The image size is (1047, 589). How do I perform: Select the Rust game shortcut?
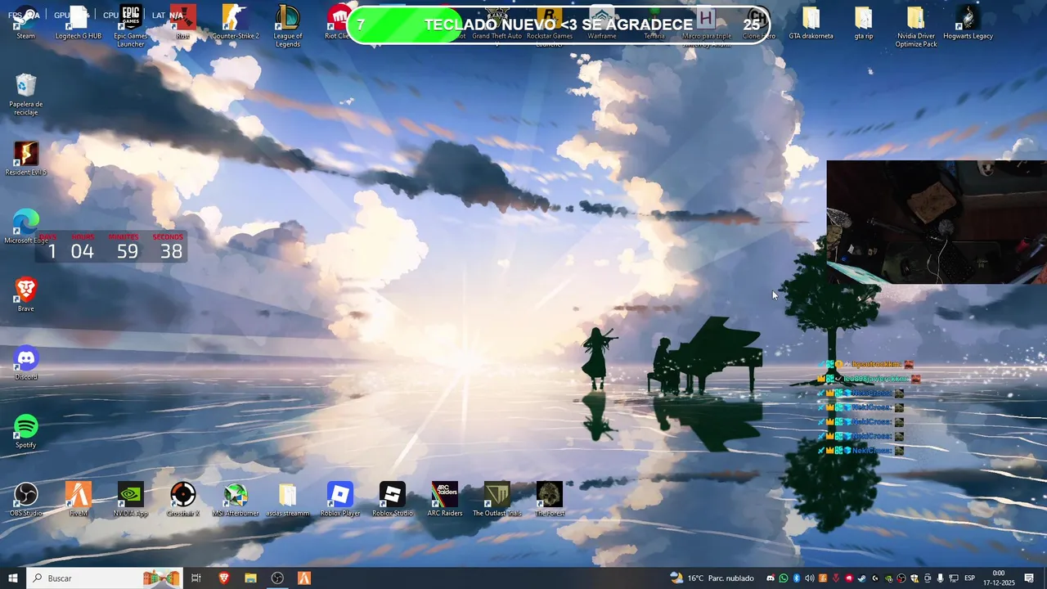[x=183, y=23]
